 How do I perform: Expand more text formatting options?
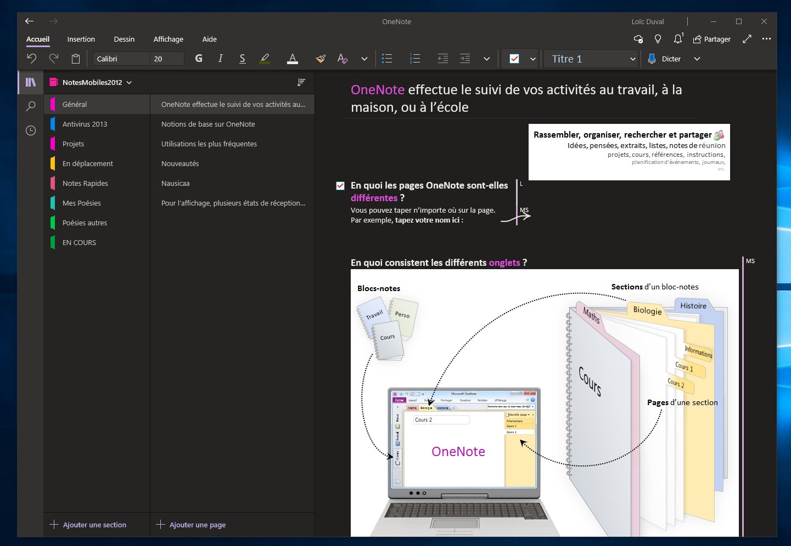tap(364, 59)
